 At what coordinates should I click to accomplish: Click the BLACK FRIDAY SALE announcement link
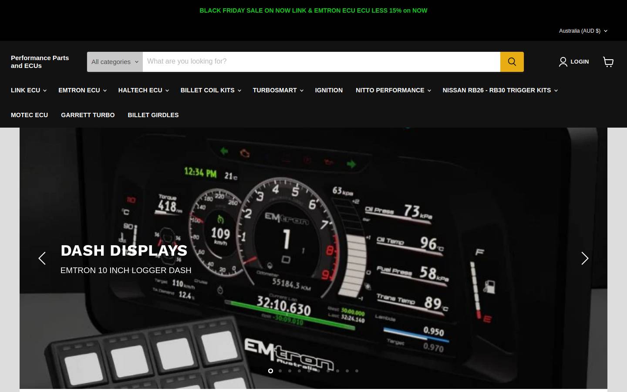click(313, 10)
